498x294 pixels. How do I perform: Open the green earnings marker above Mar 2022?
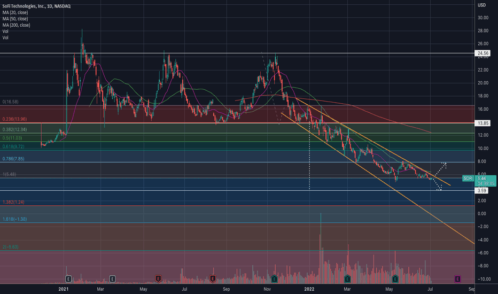coord(347,279)
